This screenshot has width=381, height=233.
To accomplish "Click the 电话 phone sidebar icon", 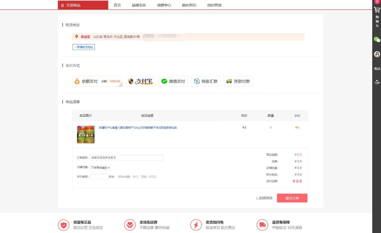I will [377, 68].
